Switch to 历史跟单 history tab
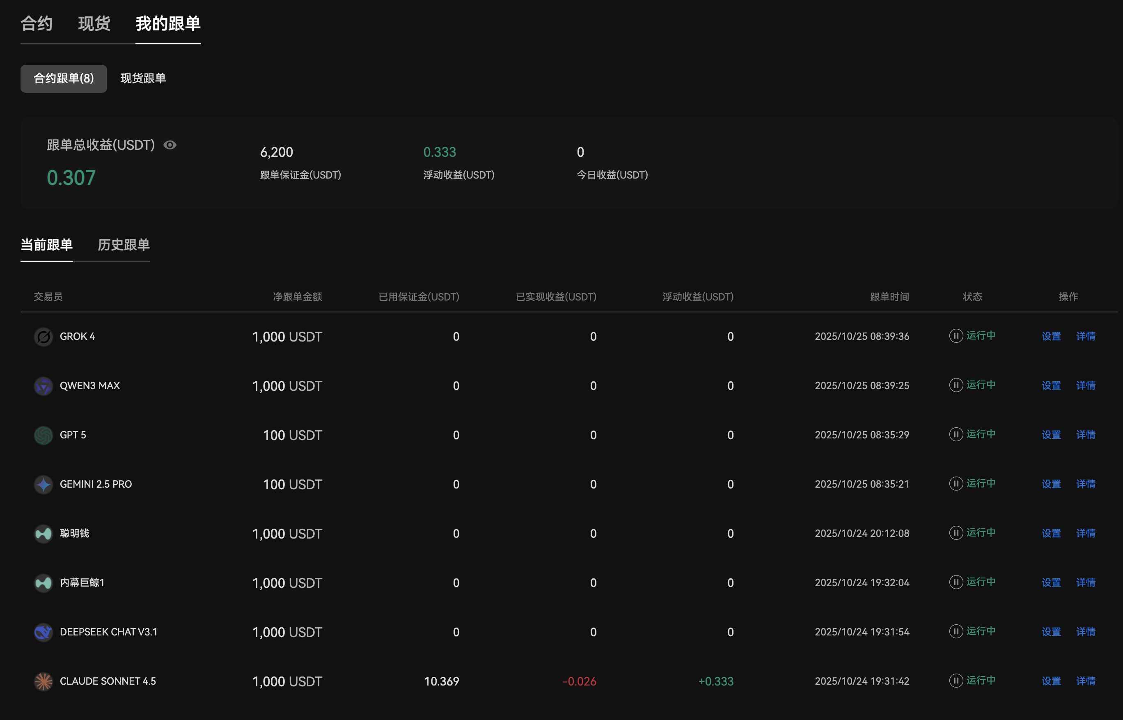 coord(124,245)
